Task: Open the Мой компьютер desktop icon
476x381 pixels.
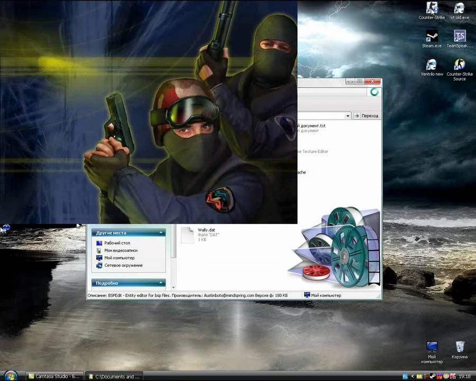Action: point(432,352)
